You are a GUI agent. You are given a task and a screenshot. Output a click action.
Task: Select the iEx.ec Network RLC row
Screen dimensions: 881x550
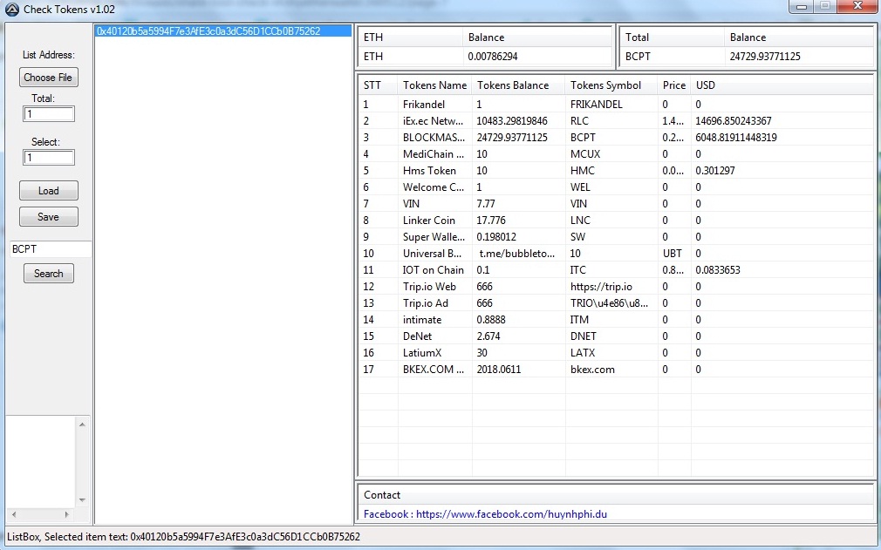pos(611,121)
